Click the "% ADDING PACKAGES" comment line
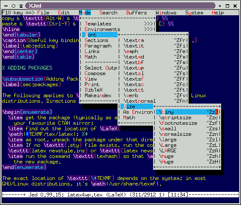This screenshot has width=241, height=205. [27, 68]
